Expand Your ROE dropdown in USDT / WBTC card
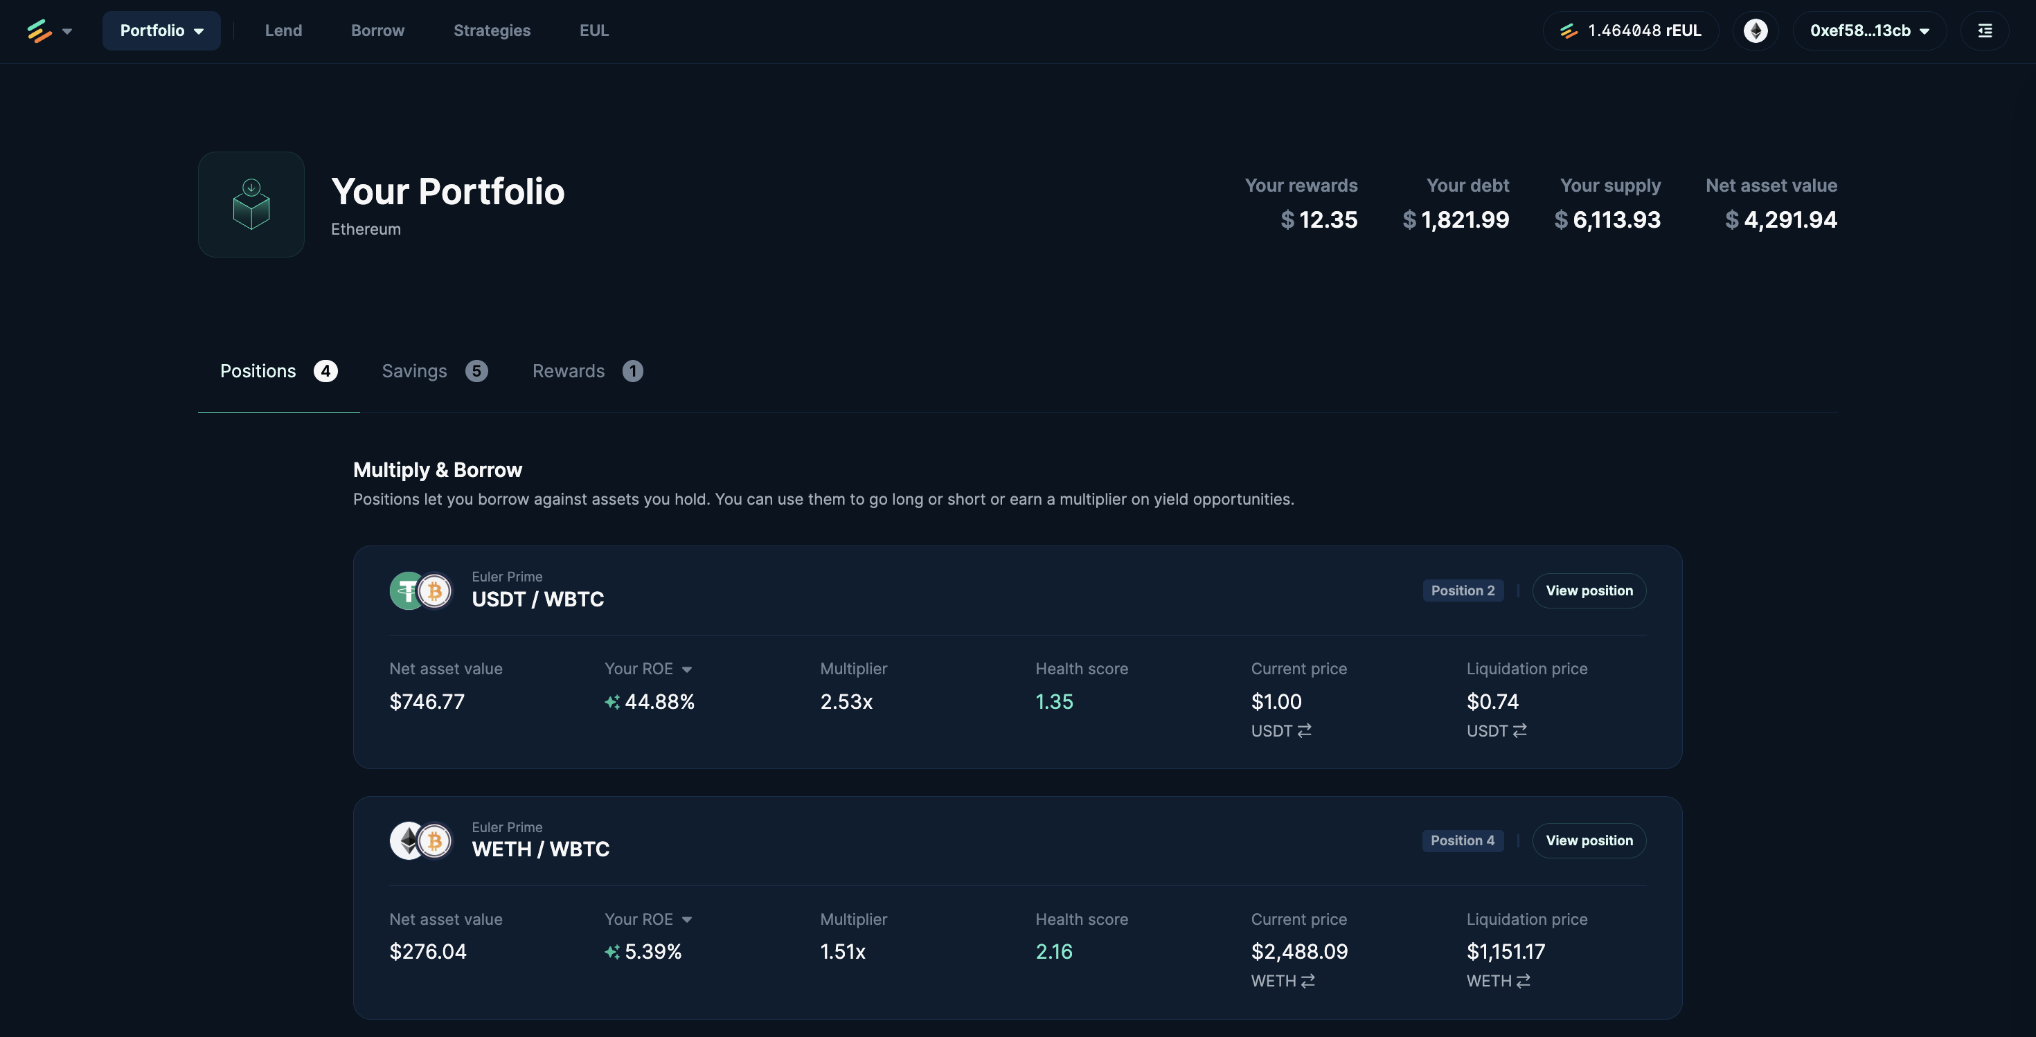 (687, 669)
